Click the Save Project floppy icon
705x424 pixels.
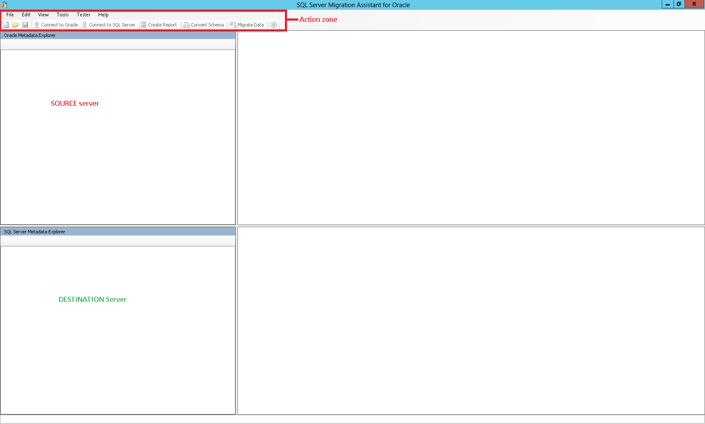click(x=25, y=25)
